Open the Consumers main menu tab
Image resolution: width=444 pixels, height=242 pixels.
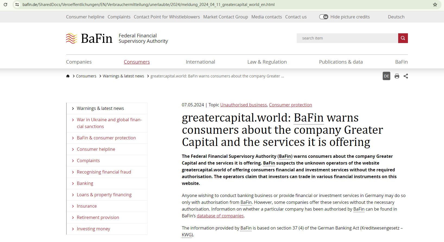(x=137, y=62)
